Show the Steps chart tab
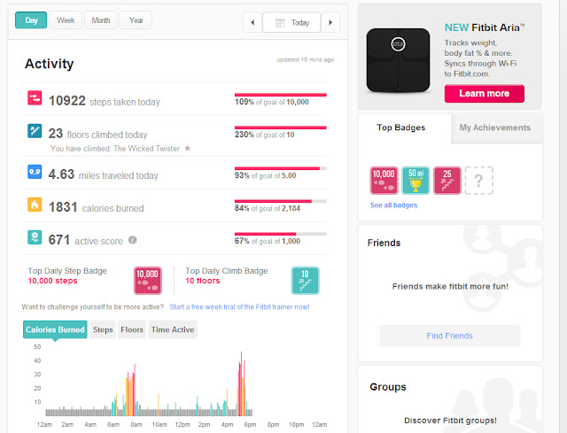This screenshot has height=433, width=567. pos(103,329)
